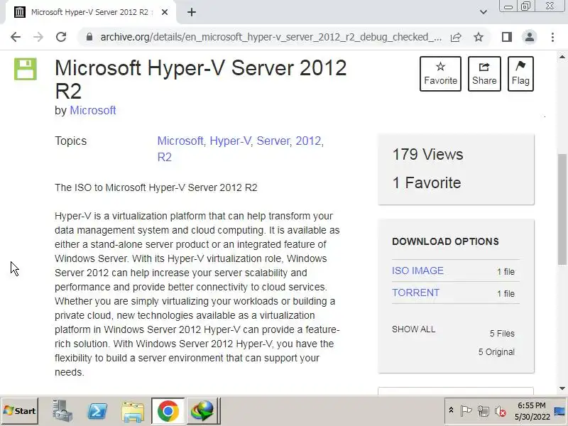Open the Chrome three-dot menu
The image size is (568, 426).
(552, 37)
